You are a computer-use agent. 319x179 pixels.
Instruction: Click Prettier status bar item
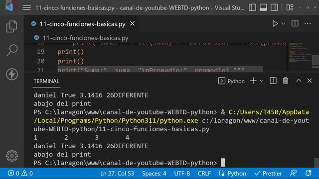point(268,174)
